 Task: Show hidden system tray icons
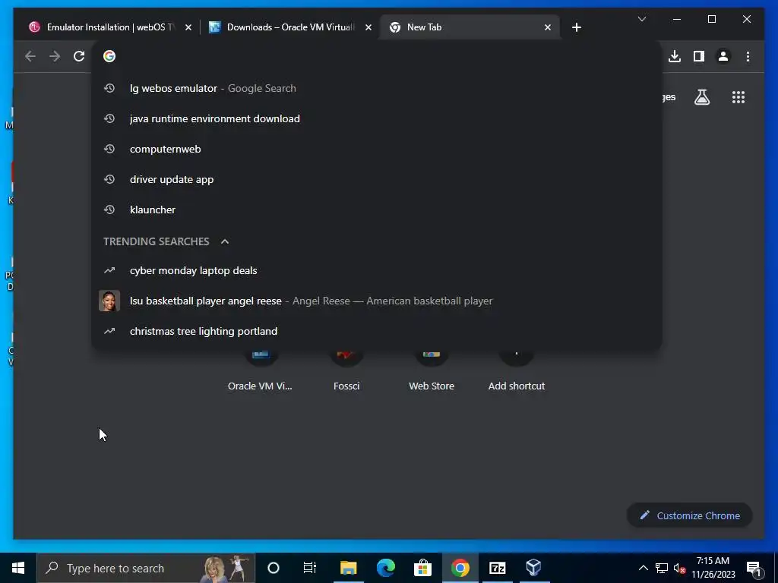643,568
